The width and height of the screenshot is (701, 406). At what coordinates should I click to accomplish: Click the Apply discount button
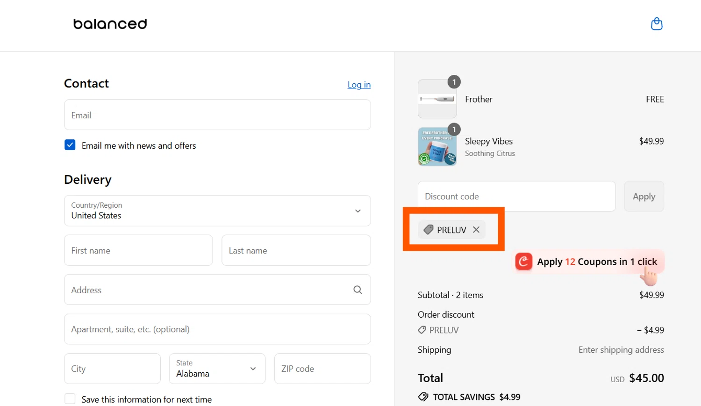coord(644,196)
